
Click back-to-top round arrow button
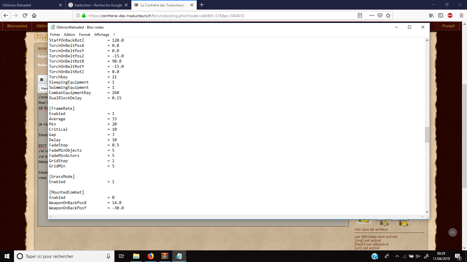click(x=453, y=232)
